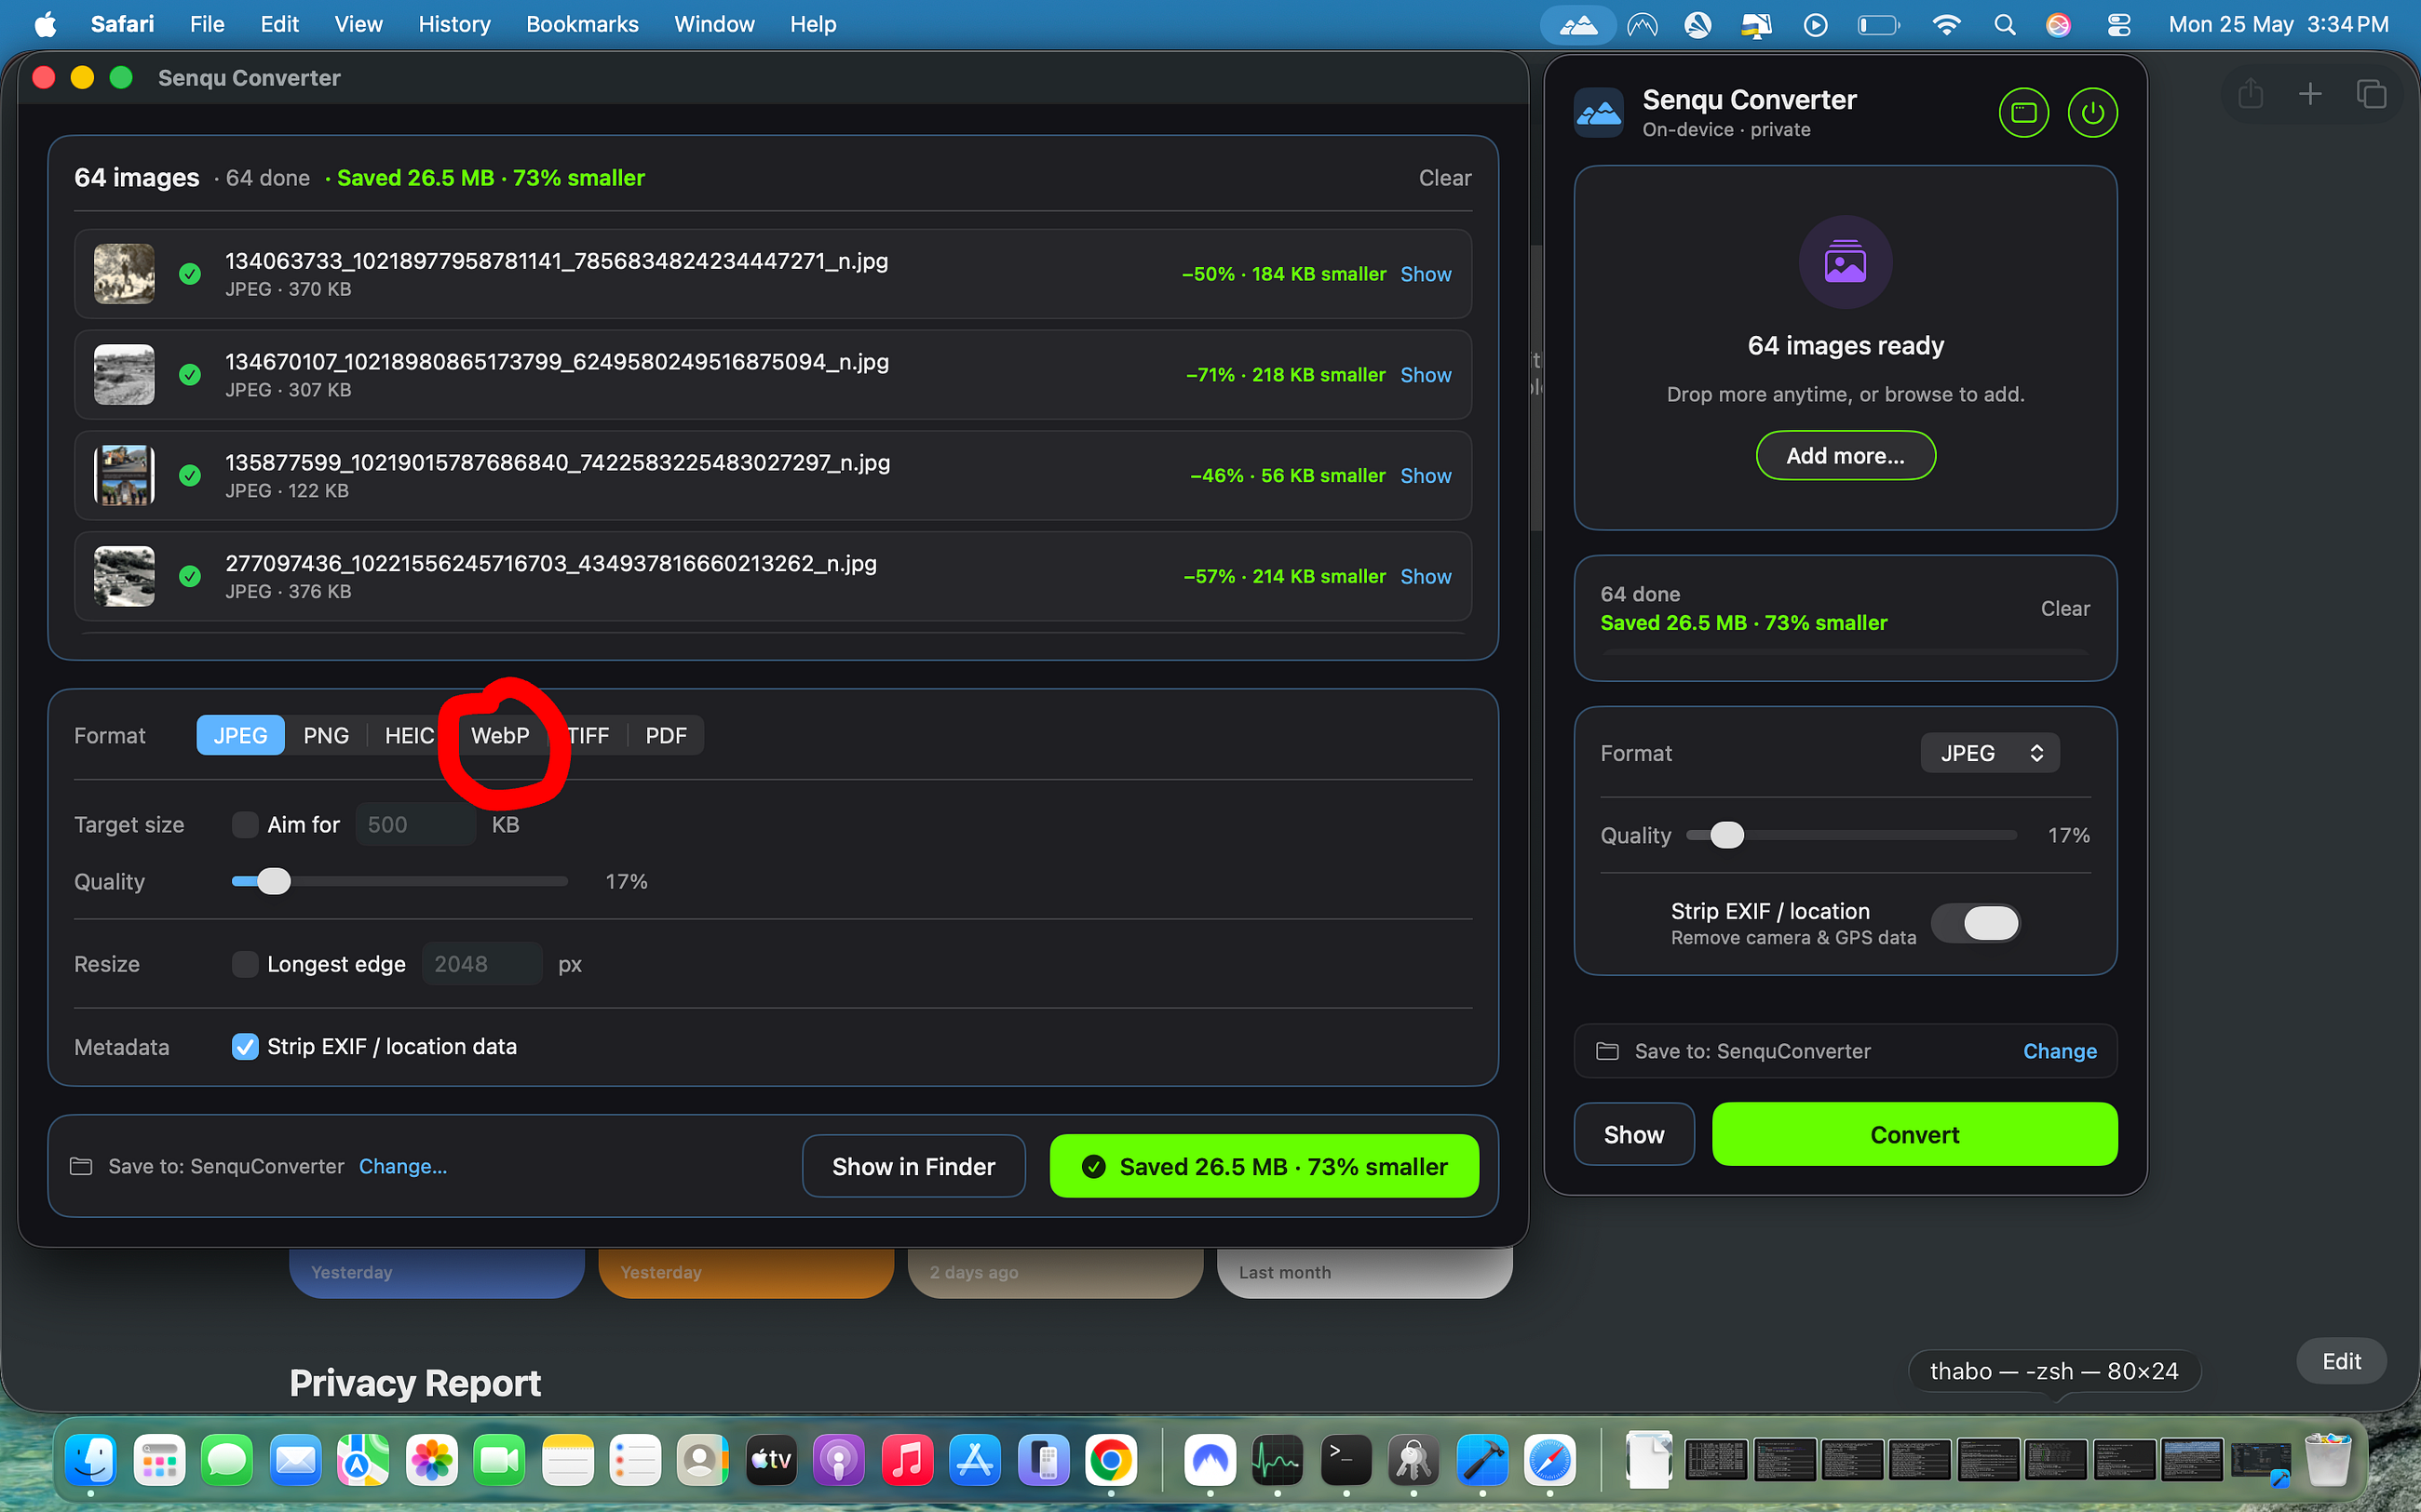The width and height of the screenshot is (2421, 1512).
Task: Open the Window menu
Action: coord(714,25)
